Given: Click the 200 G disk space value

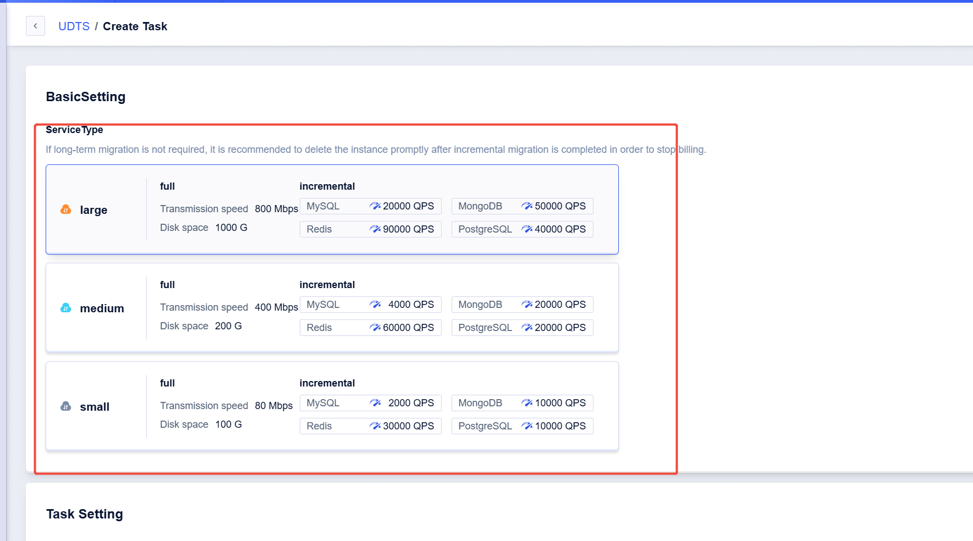Looking at the screenshot, I should pos(228,326).
